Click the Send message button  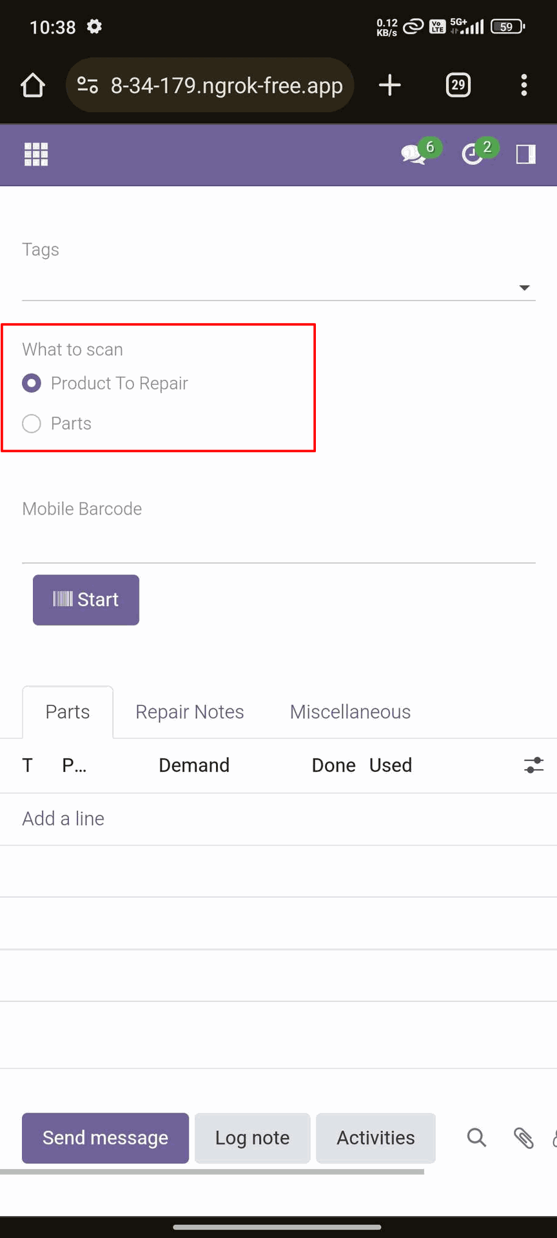(105, 1138)
